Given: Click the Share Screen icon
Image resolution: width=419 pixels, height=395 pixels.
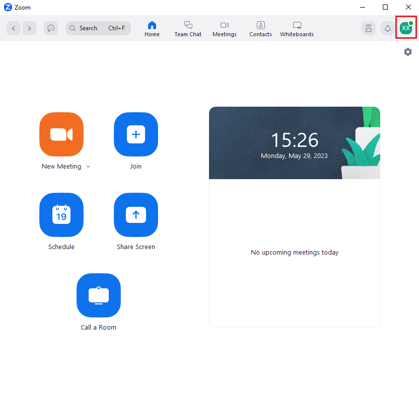Looking at the screenshot, I should click(136, 215).
